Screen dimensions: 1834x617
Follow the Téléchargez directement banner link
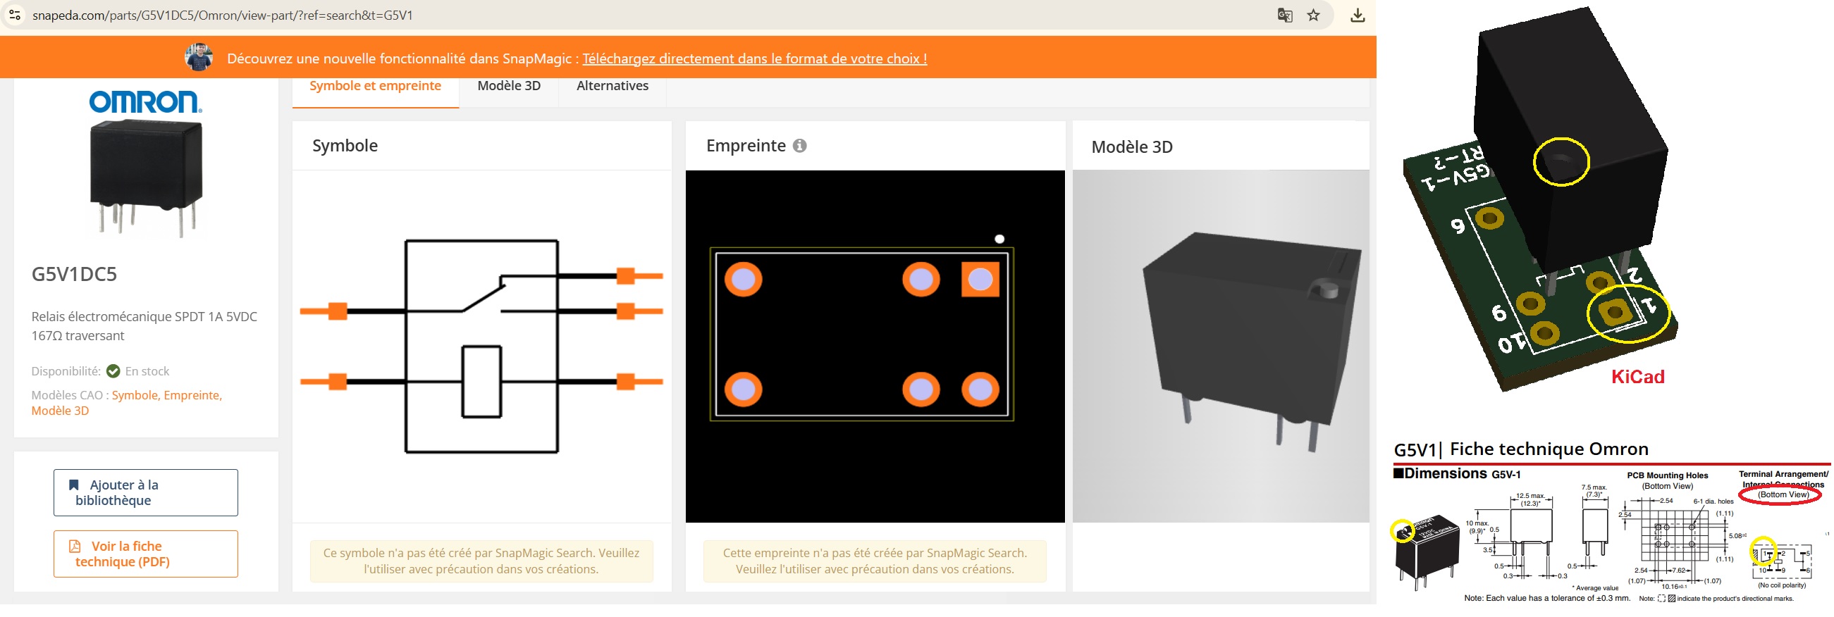click(755, 58)
